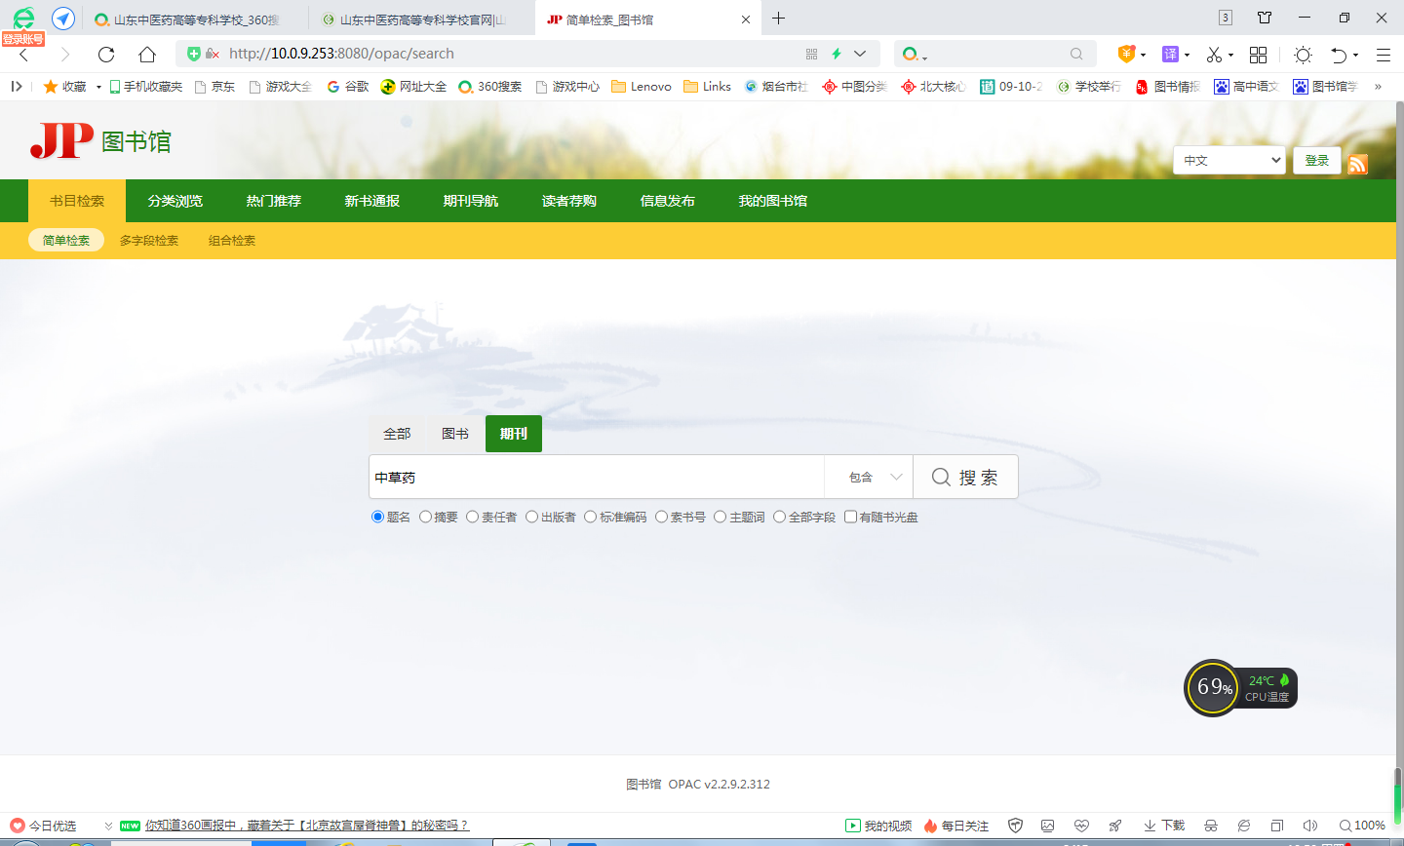
Task: Click the 100% zoom level control
Action: point(1362,826)
